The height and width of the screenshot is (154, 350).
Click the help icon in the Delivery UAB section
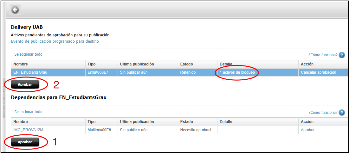(341, 55)
